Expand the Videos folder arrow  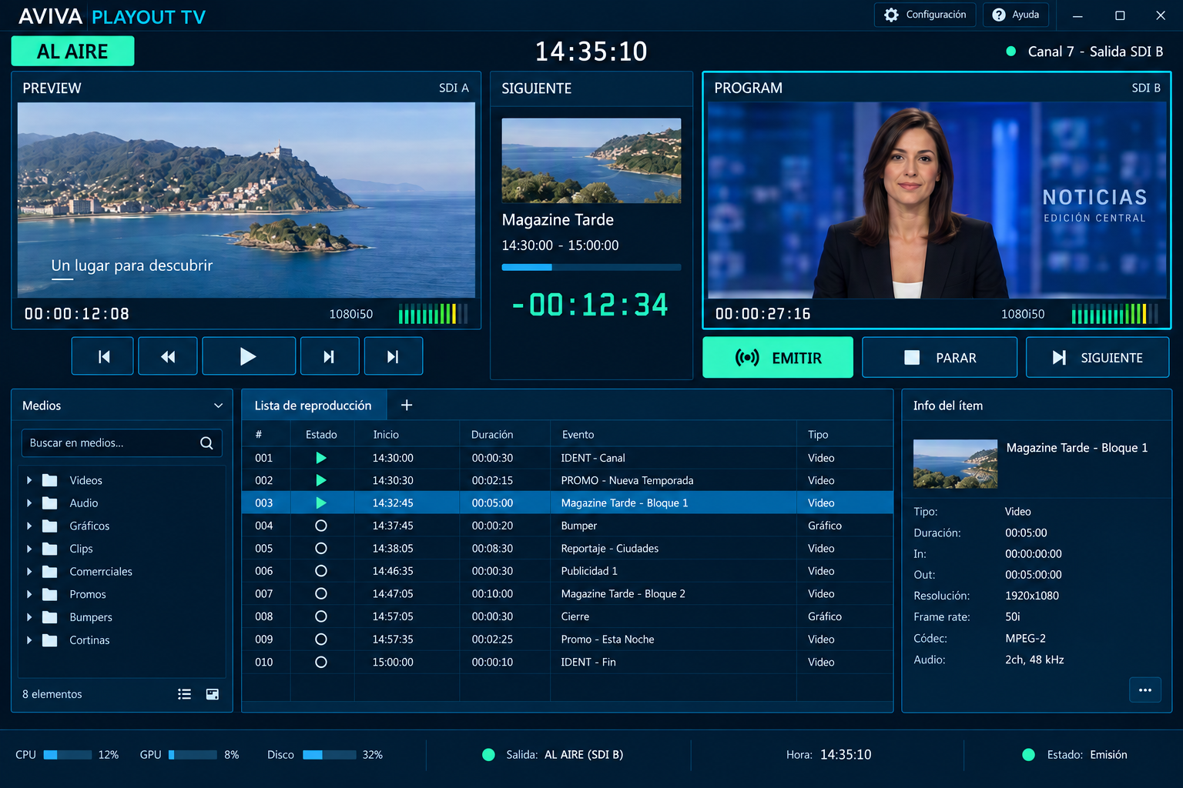(29, 480)
